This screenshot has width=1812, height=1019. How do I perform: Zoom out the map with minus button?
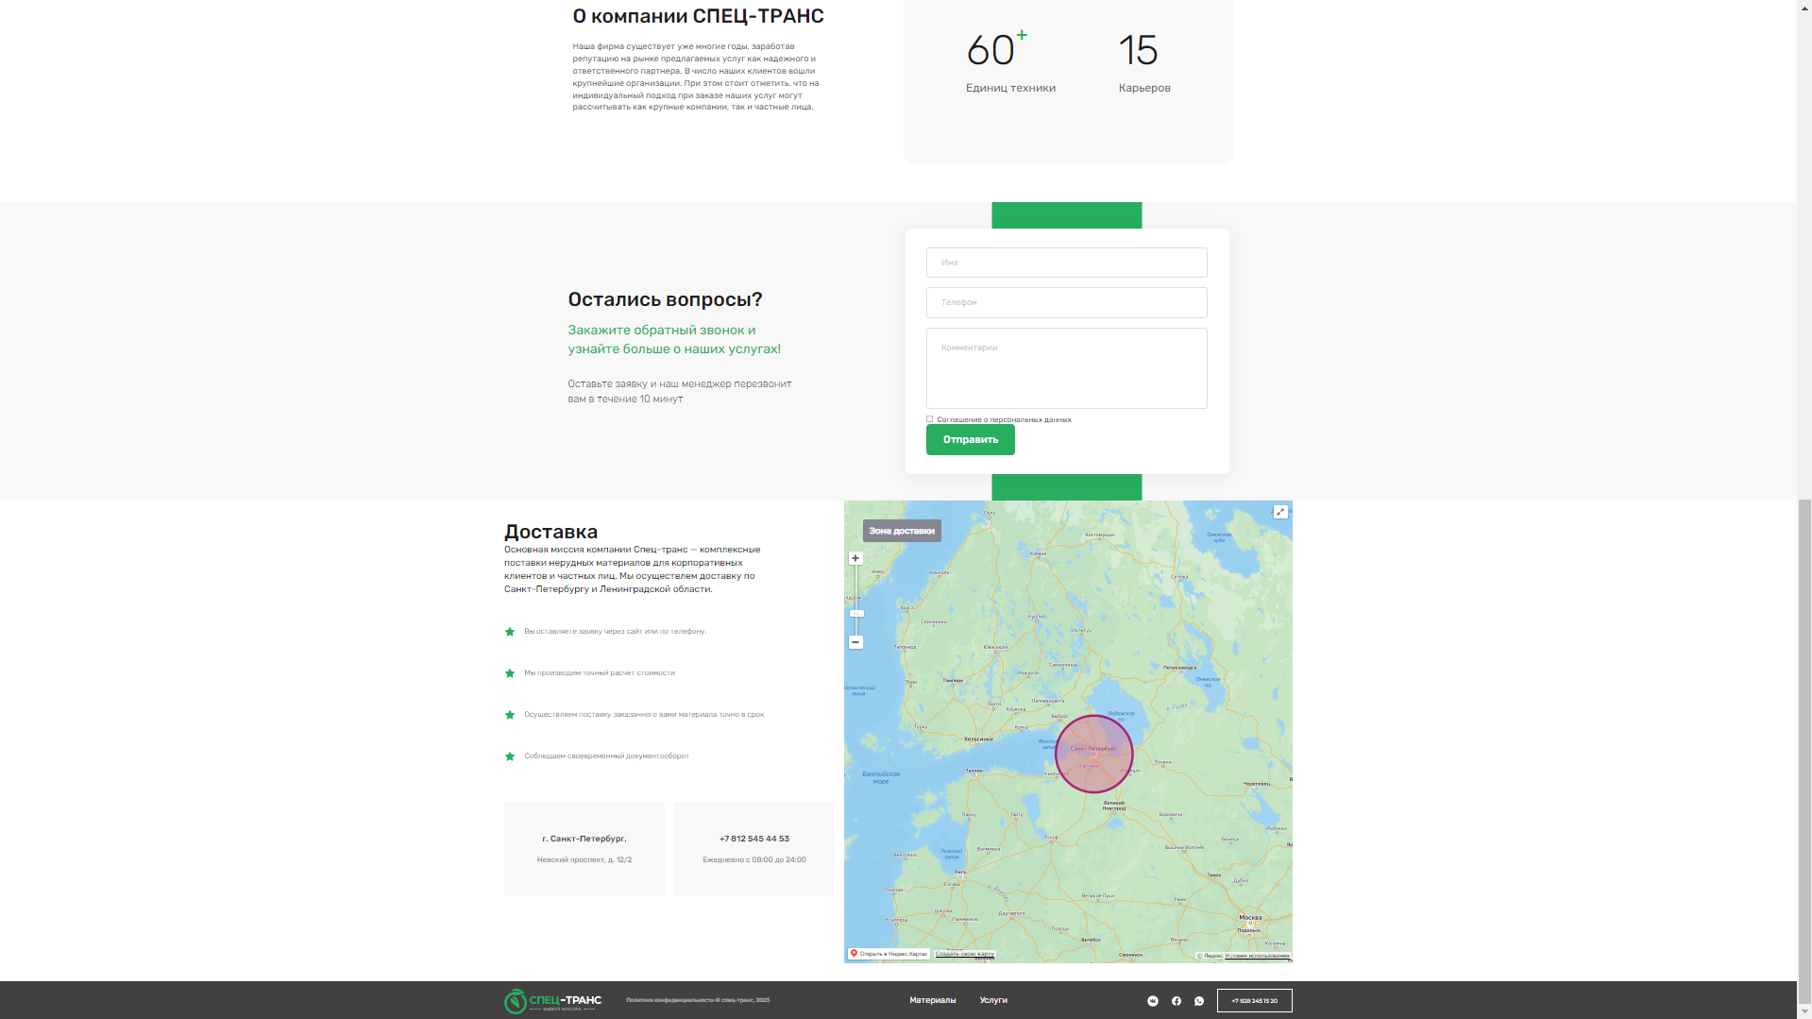pos(855,642)
